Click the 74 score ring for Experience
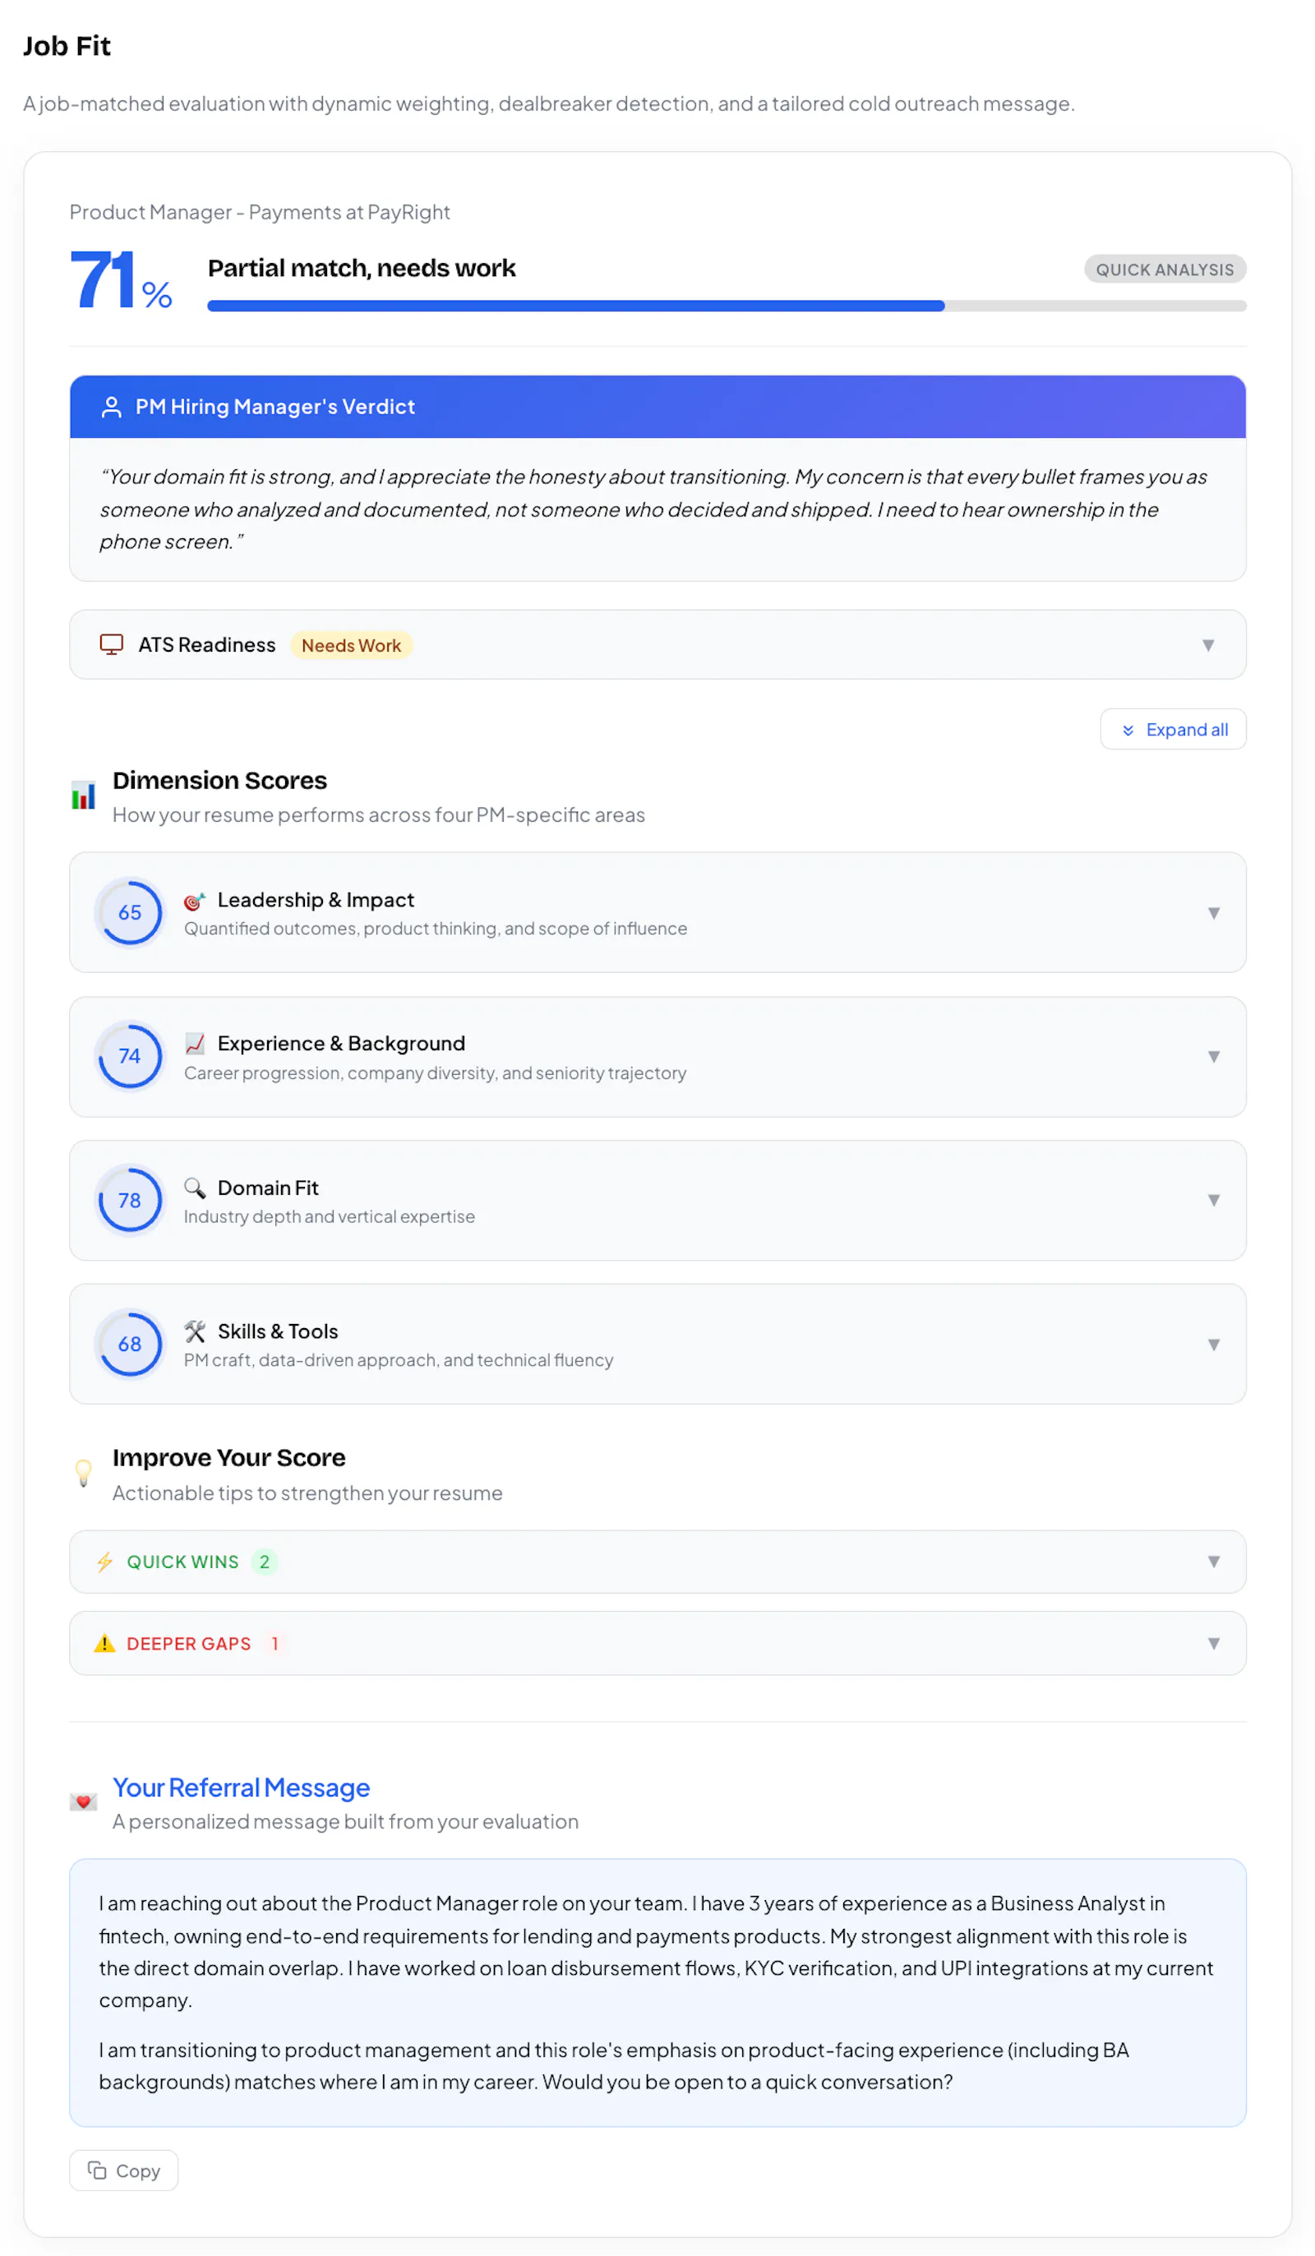Viewport: 1315px width, 2256px height. [x=130, y=1056]
